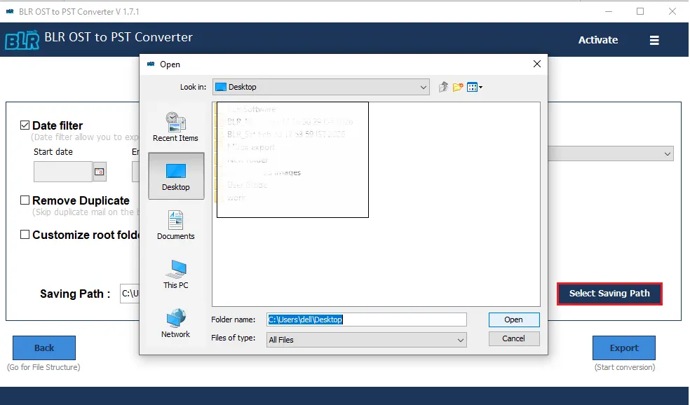Click the Up One Level icon
Image resolution: width=690 pixels, height=405 pixels.
[443, 87]
